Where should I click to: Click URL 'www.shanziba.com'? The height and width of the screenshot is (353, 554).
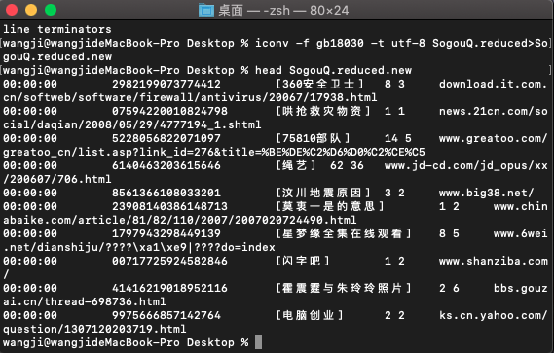pyautogui.click(x=494, y=261)
